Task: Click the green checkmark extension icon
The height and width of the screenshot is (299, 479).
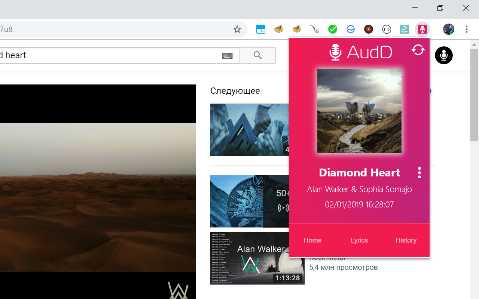Action: [333, 29]
